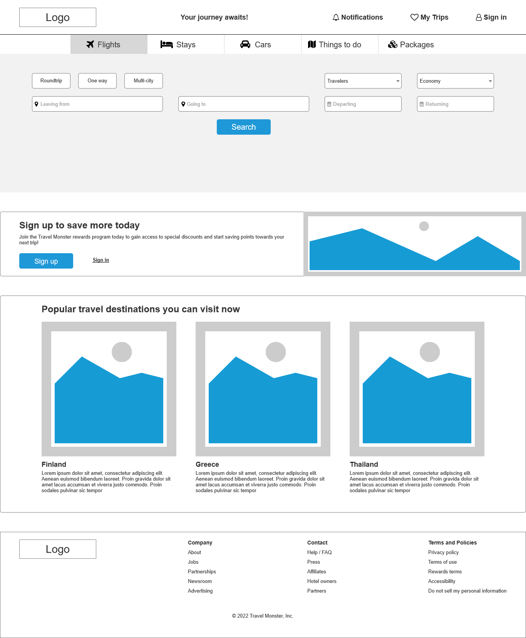Click into the Returning date field
Image resolution: width=526 pixels, height=638 pixels.
point(456,104)
